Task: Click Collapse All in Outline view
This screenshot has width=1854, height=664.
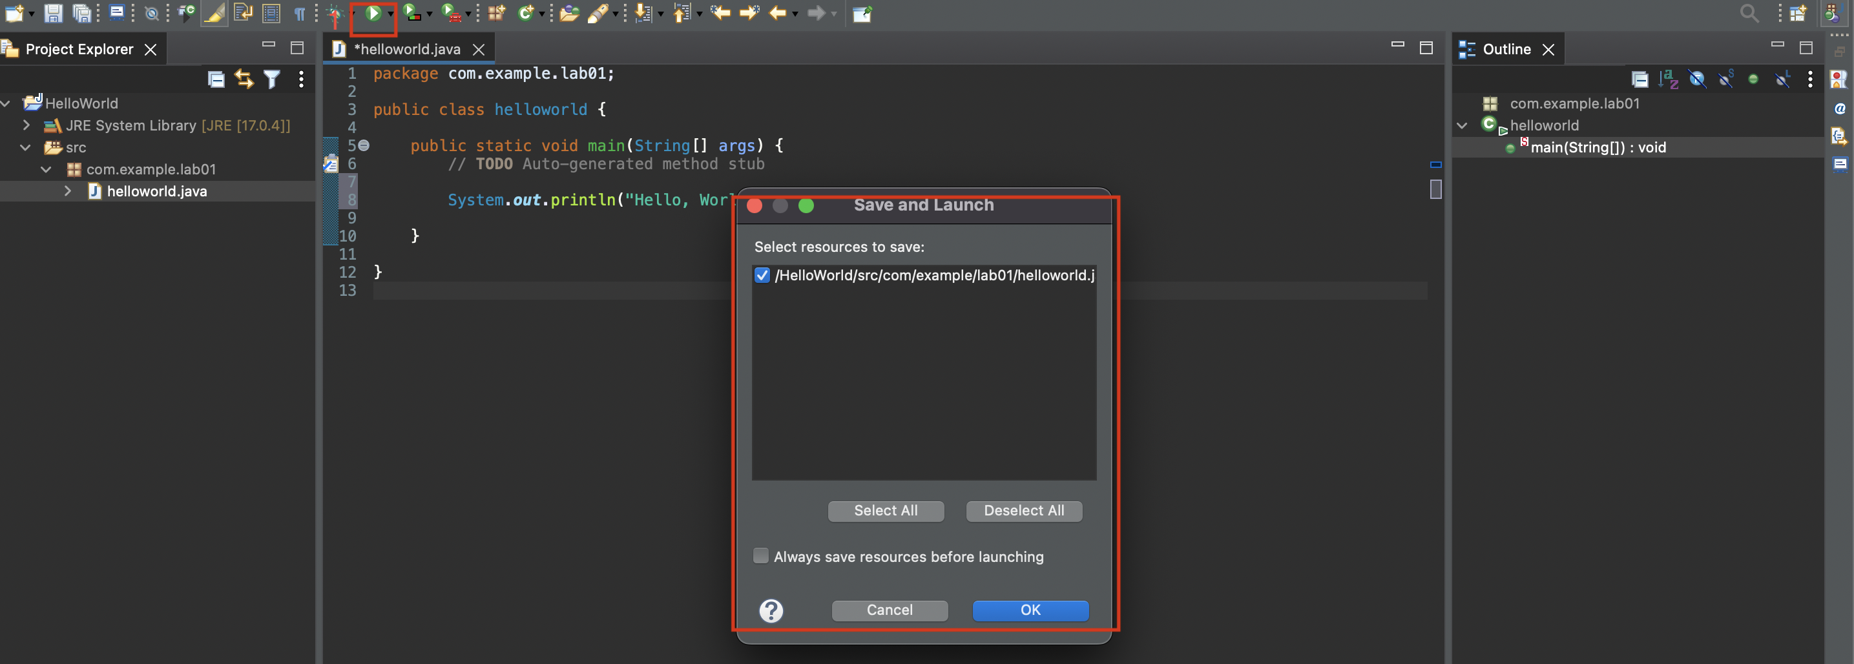Action: (x=1640, y=79)
